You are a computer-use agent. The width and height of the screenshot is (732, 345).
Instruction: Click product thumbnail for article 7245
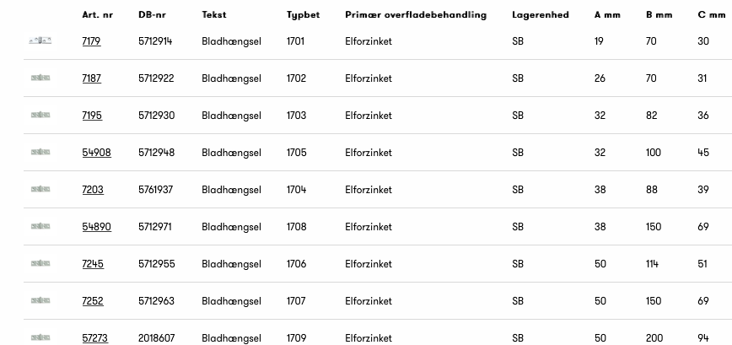tap(40, 263)
